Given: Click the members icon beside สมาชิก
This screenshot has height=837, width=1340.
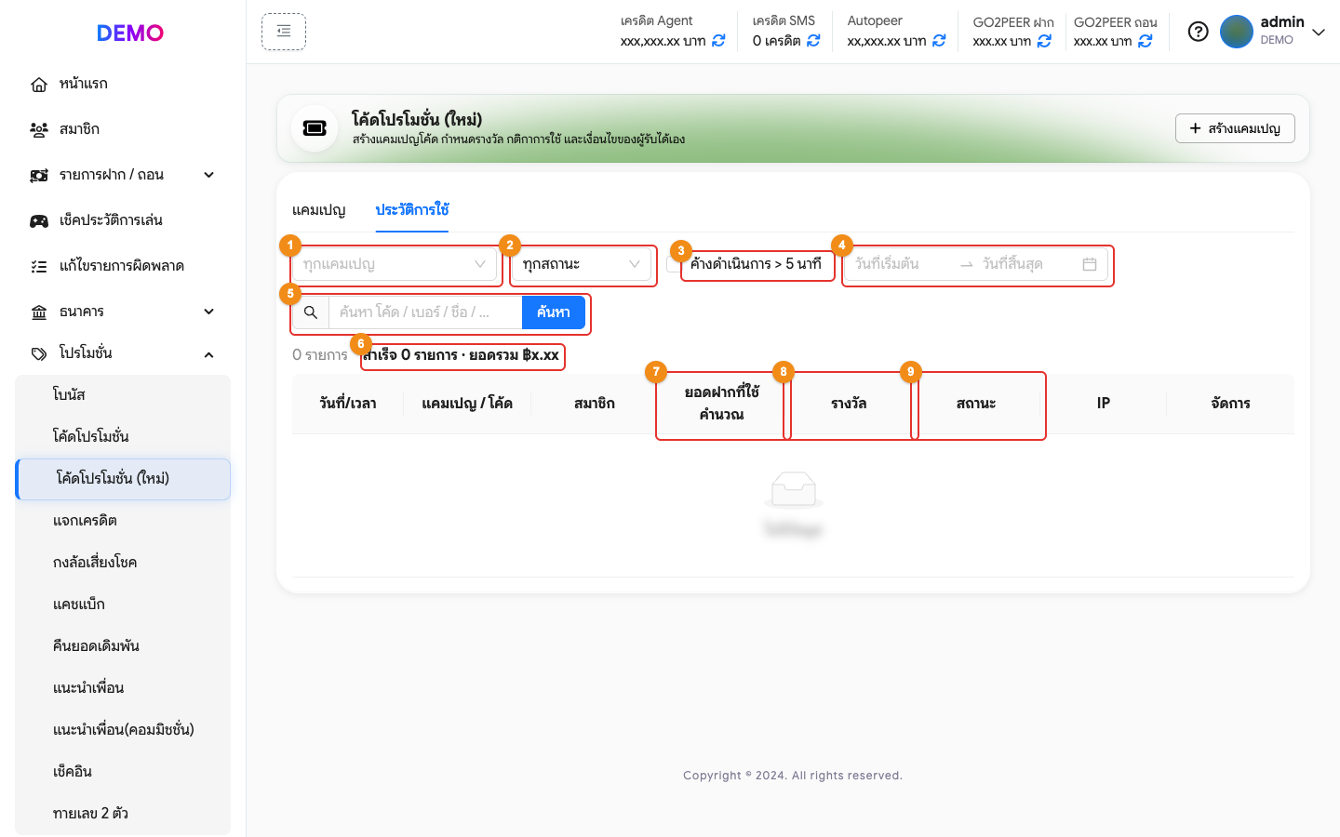Looking at the screenshot, I should [x=39, y=130].
